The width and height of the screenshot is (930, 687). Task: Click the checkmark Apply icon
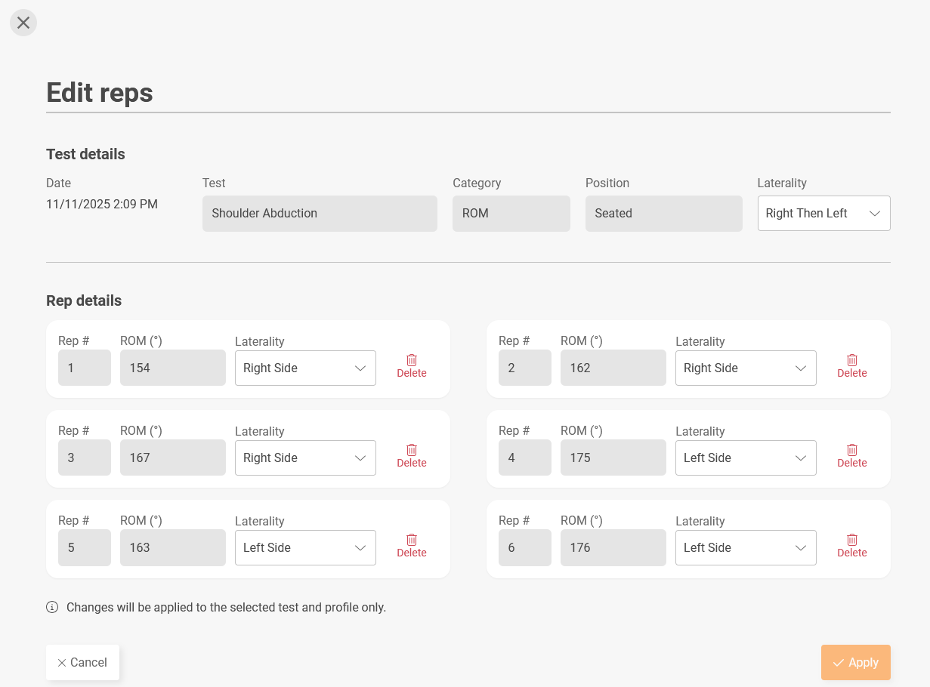point(839,662)
